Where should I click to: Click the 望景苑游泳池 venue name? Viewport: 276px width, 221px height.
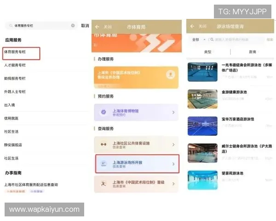(232, 173)
